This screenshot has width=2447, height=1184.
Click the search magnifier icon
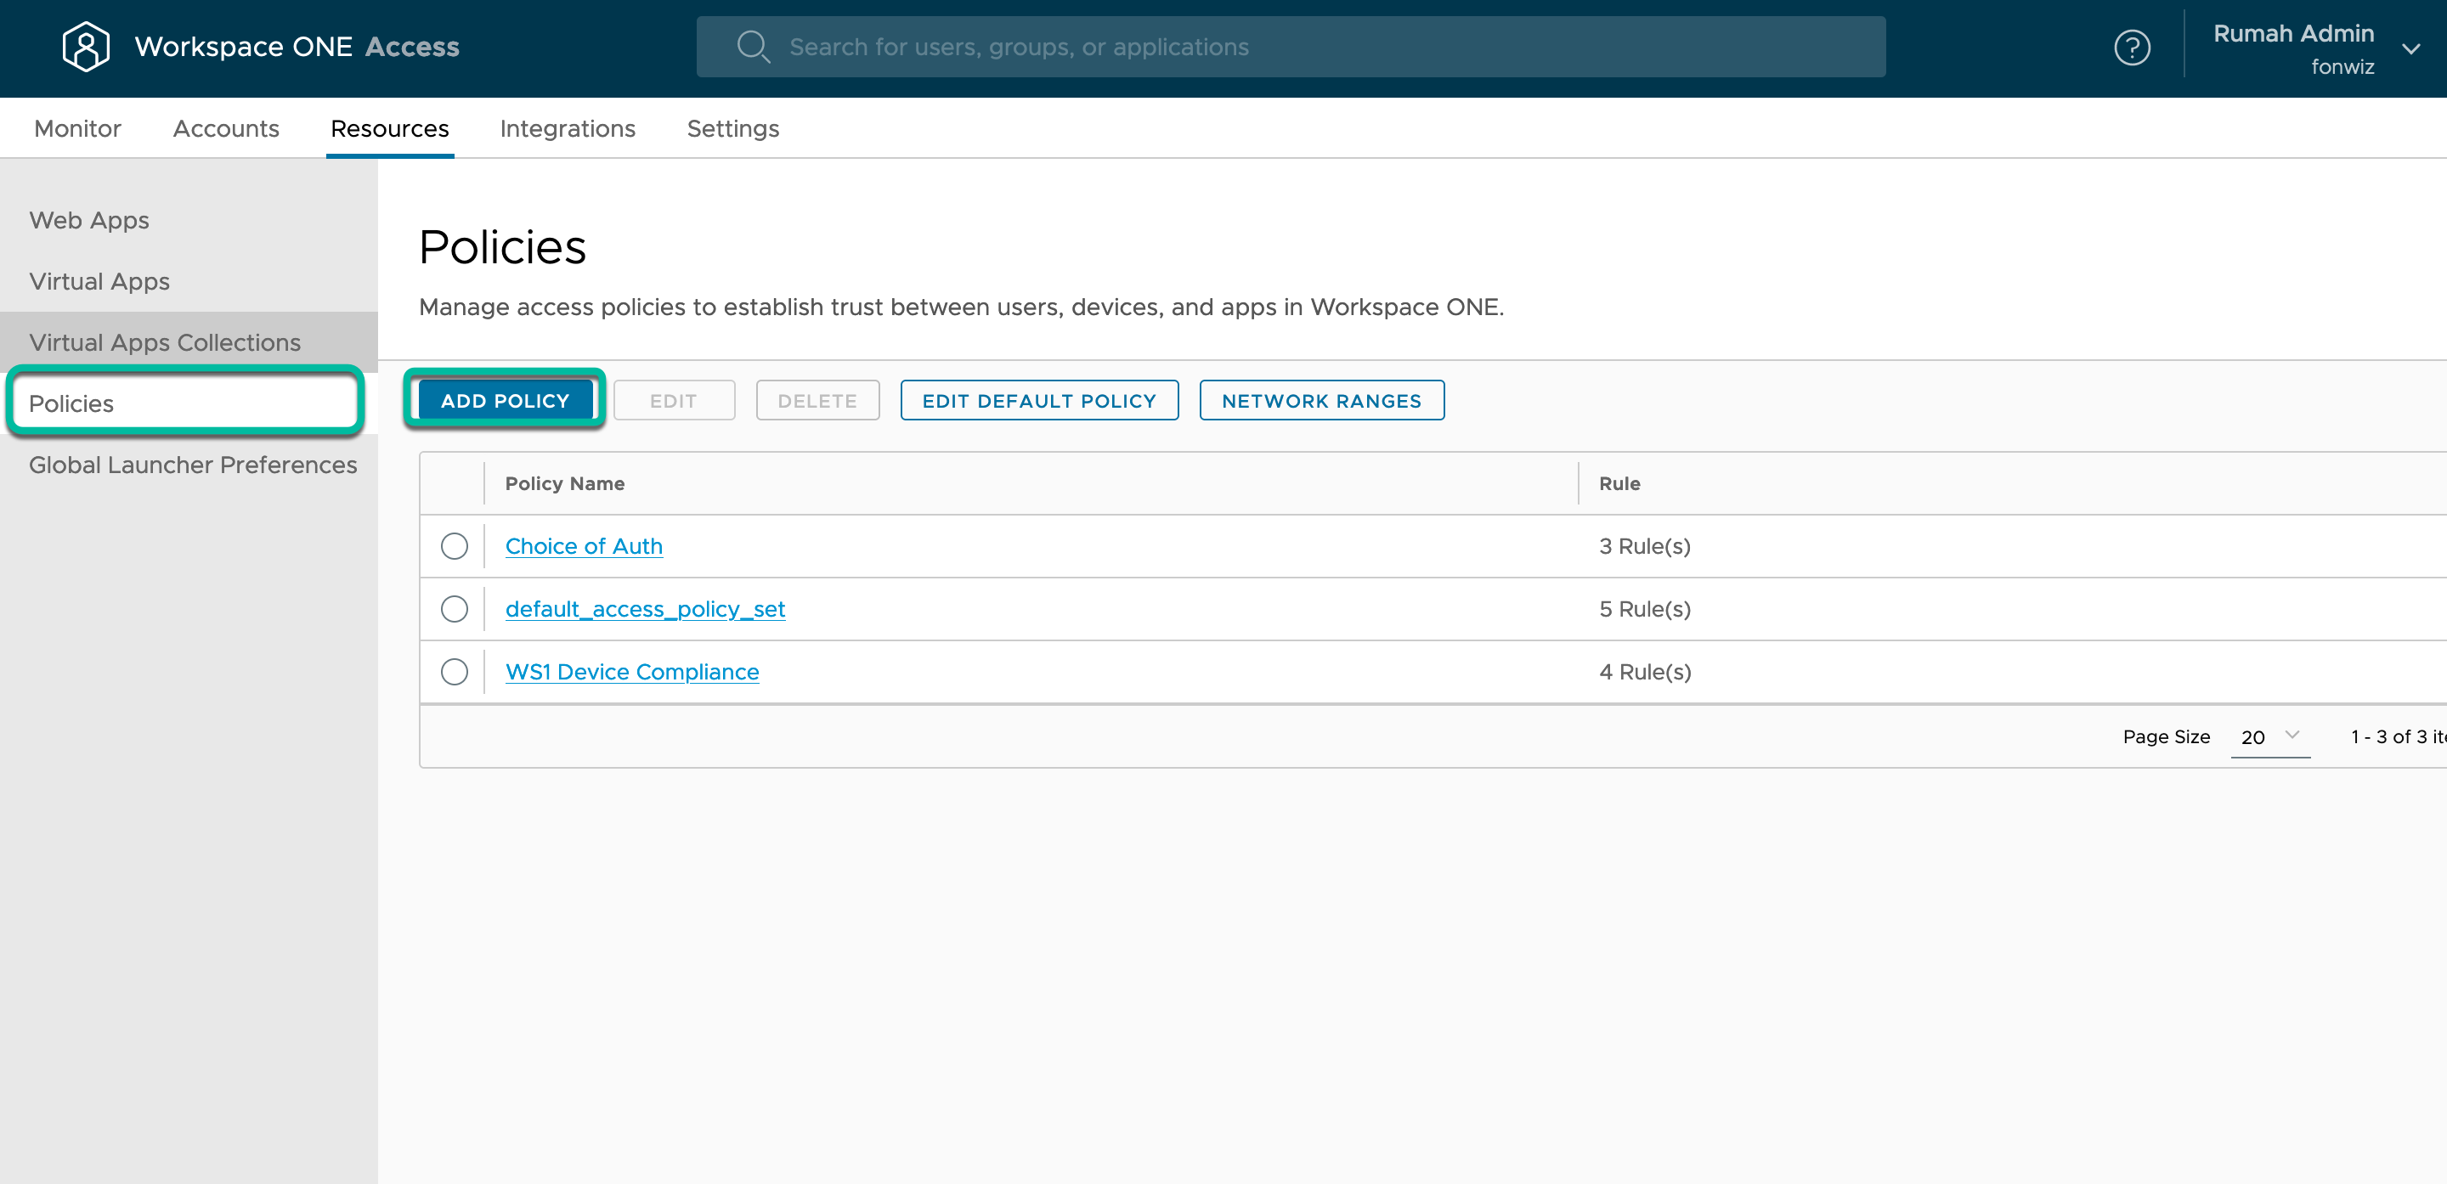point(752,47)
